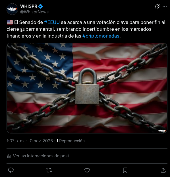Open the Grok explain post icon
This screenshot has height=177, width=170.
click(157, 7)
